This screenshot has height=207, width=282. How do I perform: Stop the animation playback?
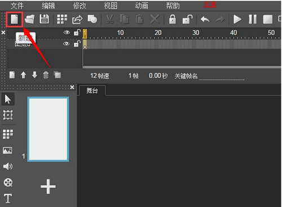click(268, 19)
